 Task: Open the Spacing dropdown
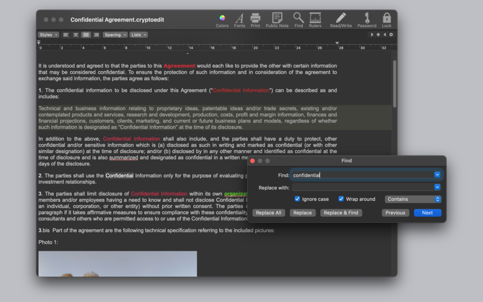[115, 35]
